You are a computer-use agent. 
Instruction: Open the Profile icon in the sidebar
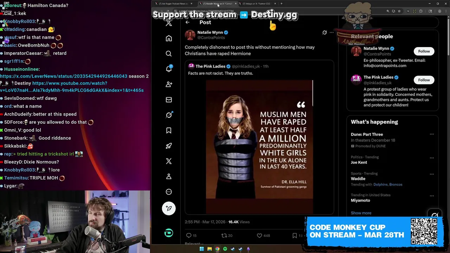pyautogui.click(x=169, y=176)
